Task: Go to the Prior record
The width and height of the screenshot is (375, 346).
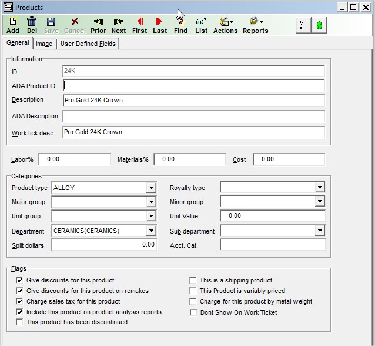Action: [x=98, y=25]
